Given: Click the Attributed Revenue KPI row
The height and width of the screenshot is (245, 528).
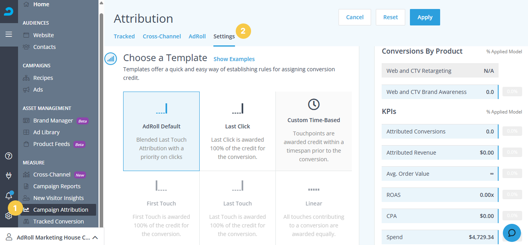Looking at the screenshot, I should 440,153.
